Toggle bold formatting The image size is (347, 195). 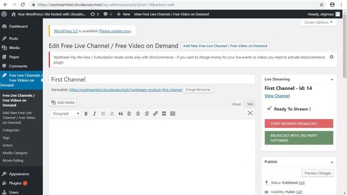[x=86, y=114]
